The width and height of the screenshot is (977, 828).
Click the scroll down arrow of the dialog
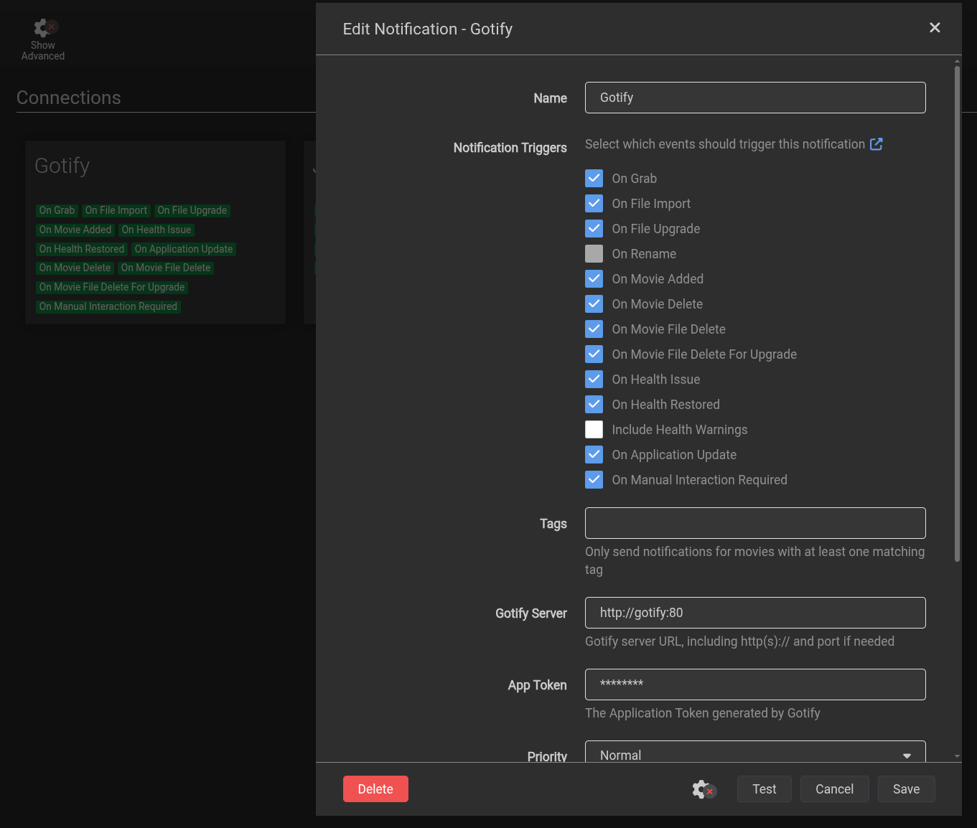(x=957, y=756)
